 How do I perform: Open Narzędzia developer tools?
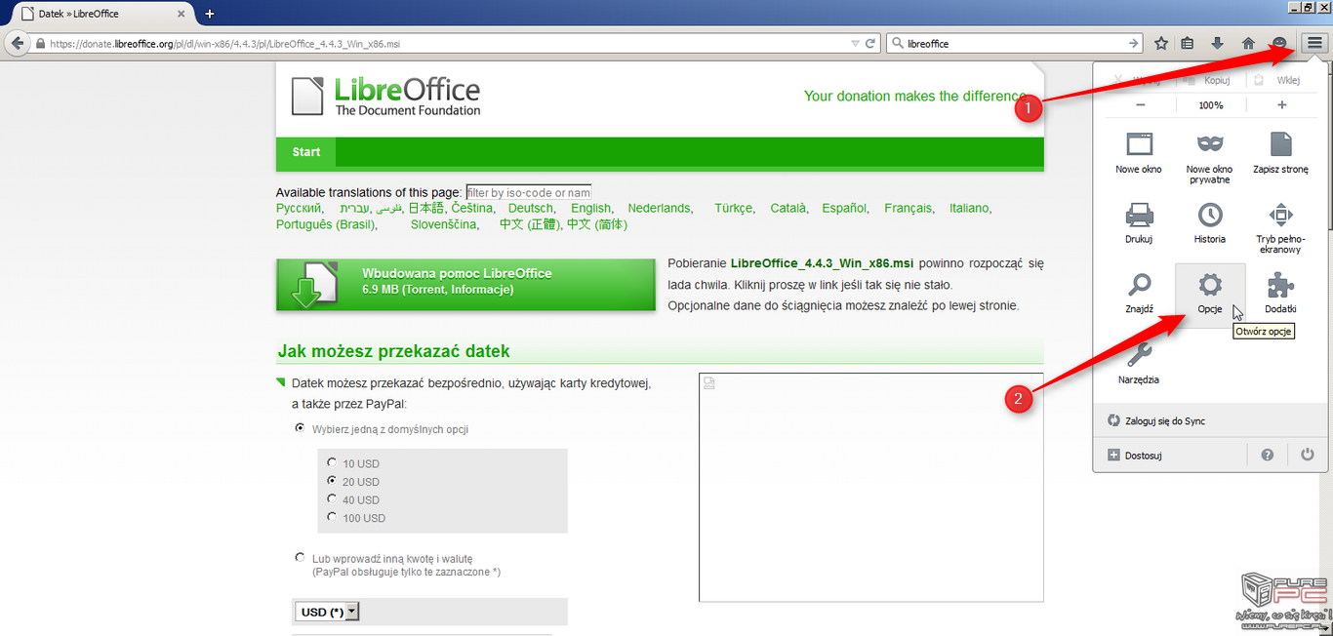(1139, 363)
